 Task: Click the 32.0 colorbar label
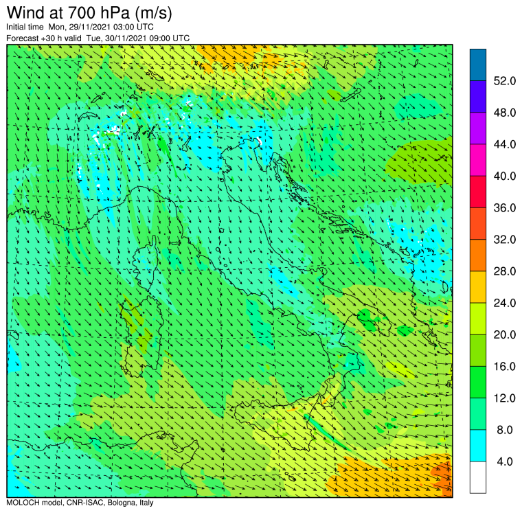(505, 240)
